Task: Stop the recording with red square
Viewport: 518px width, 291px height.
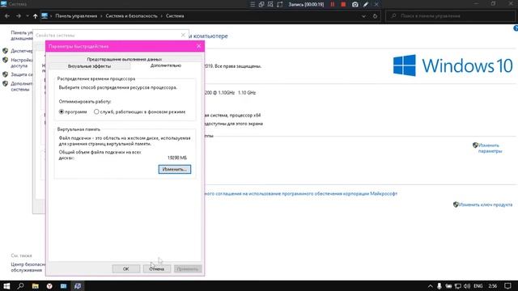Action: coord(343,4)
